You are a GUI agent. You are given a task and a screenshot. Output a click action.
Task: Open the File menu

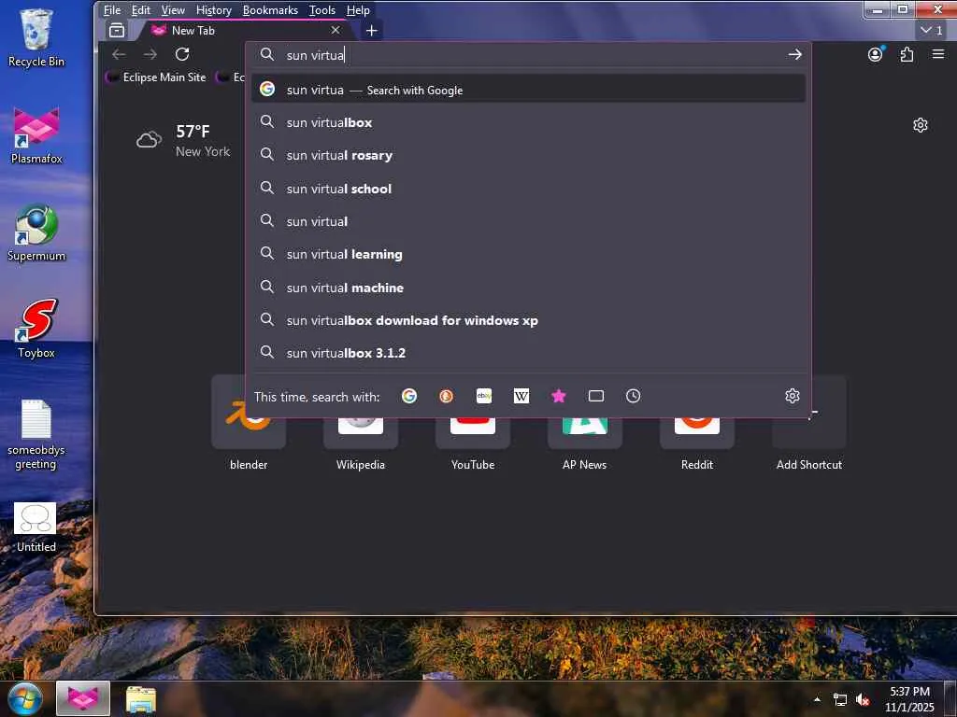(112, 10)
